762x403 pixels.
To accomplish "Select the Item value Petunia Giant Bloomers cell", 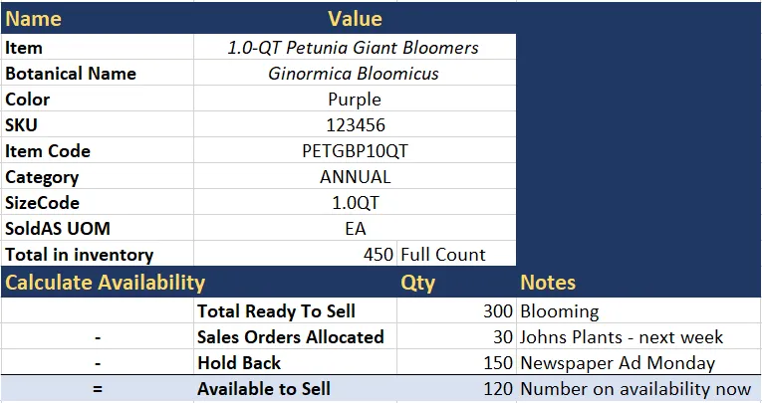I will click(355, 47).
